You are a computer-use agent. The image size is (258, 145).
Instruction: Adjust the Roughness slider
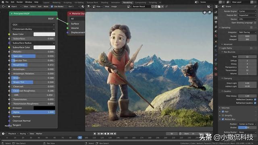[33, 65]
